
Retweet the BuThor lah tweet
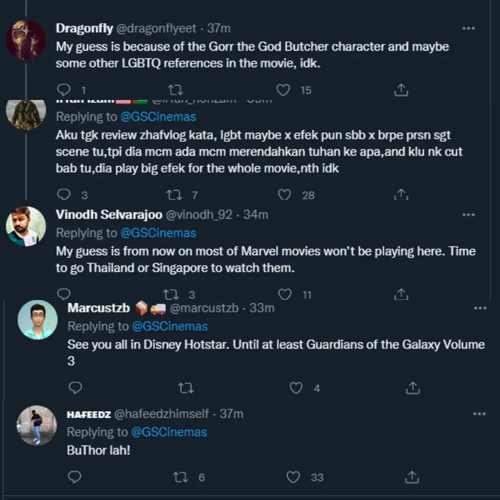pyautogui.click(x=181, y=477)
